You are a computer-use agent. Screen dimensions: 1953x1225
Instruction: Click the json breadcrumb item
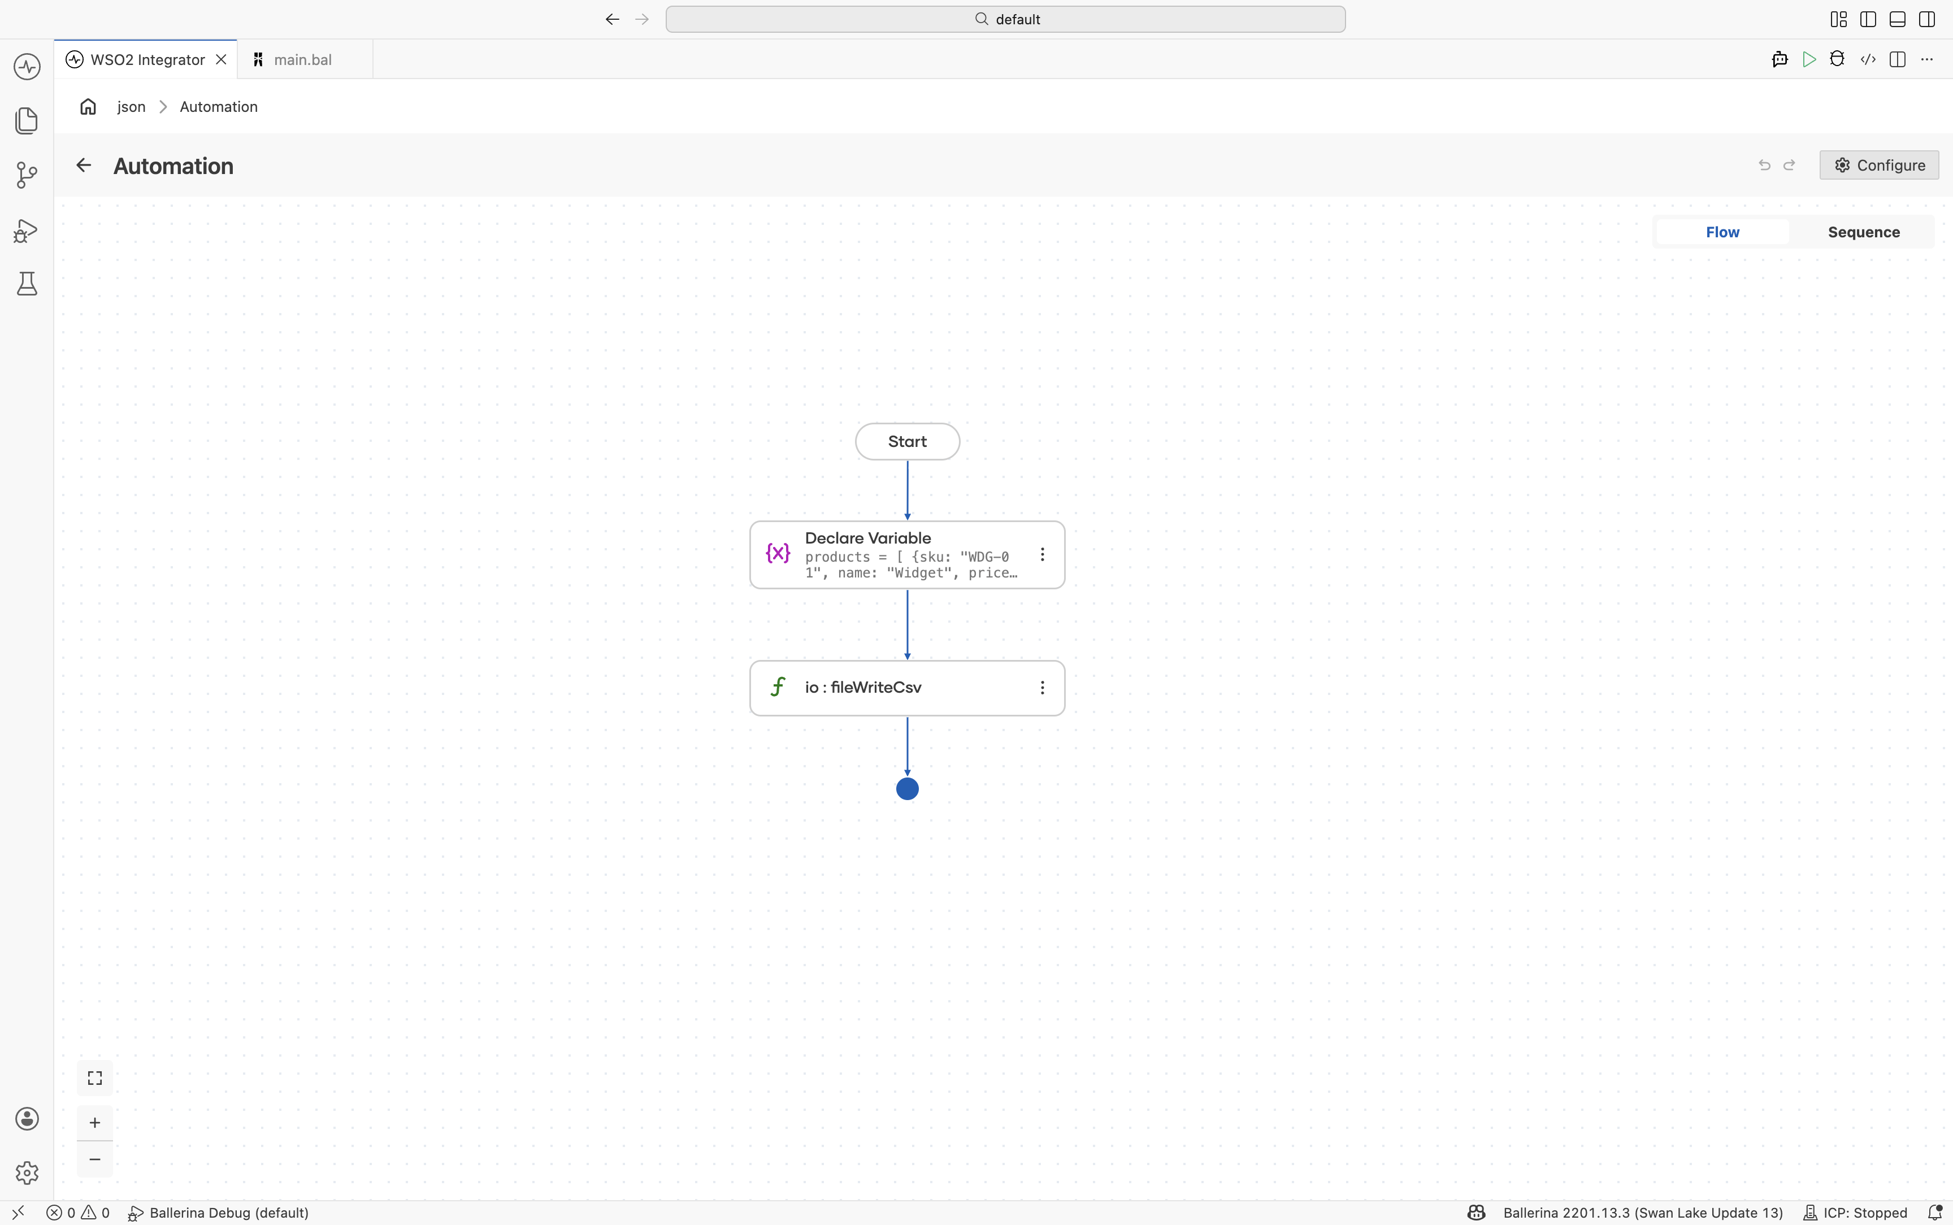[x=131, y=106]
